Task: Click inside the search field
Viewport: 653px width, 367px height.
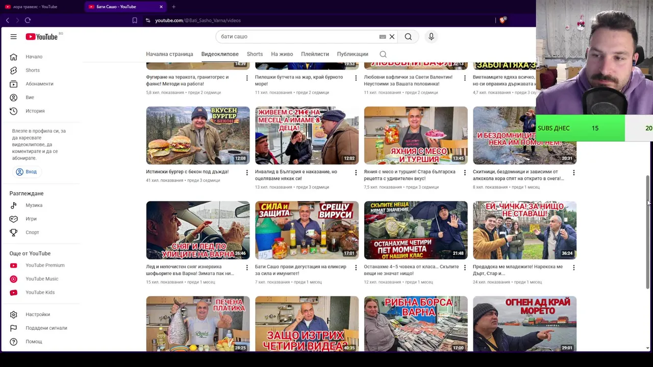Action: point(296,37)
